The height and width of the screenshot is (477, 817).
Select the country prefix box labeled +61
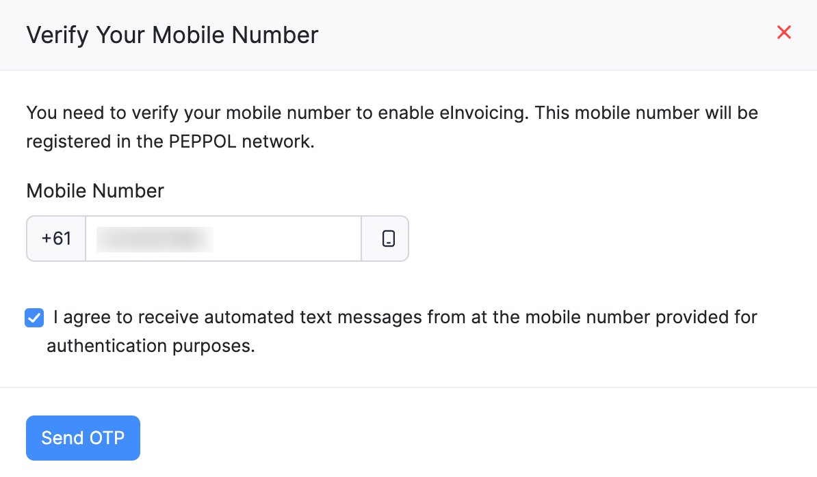(55, 238)
